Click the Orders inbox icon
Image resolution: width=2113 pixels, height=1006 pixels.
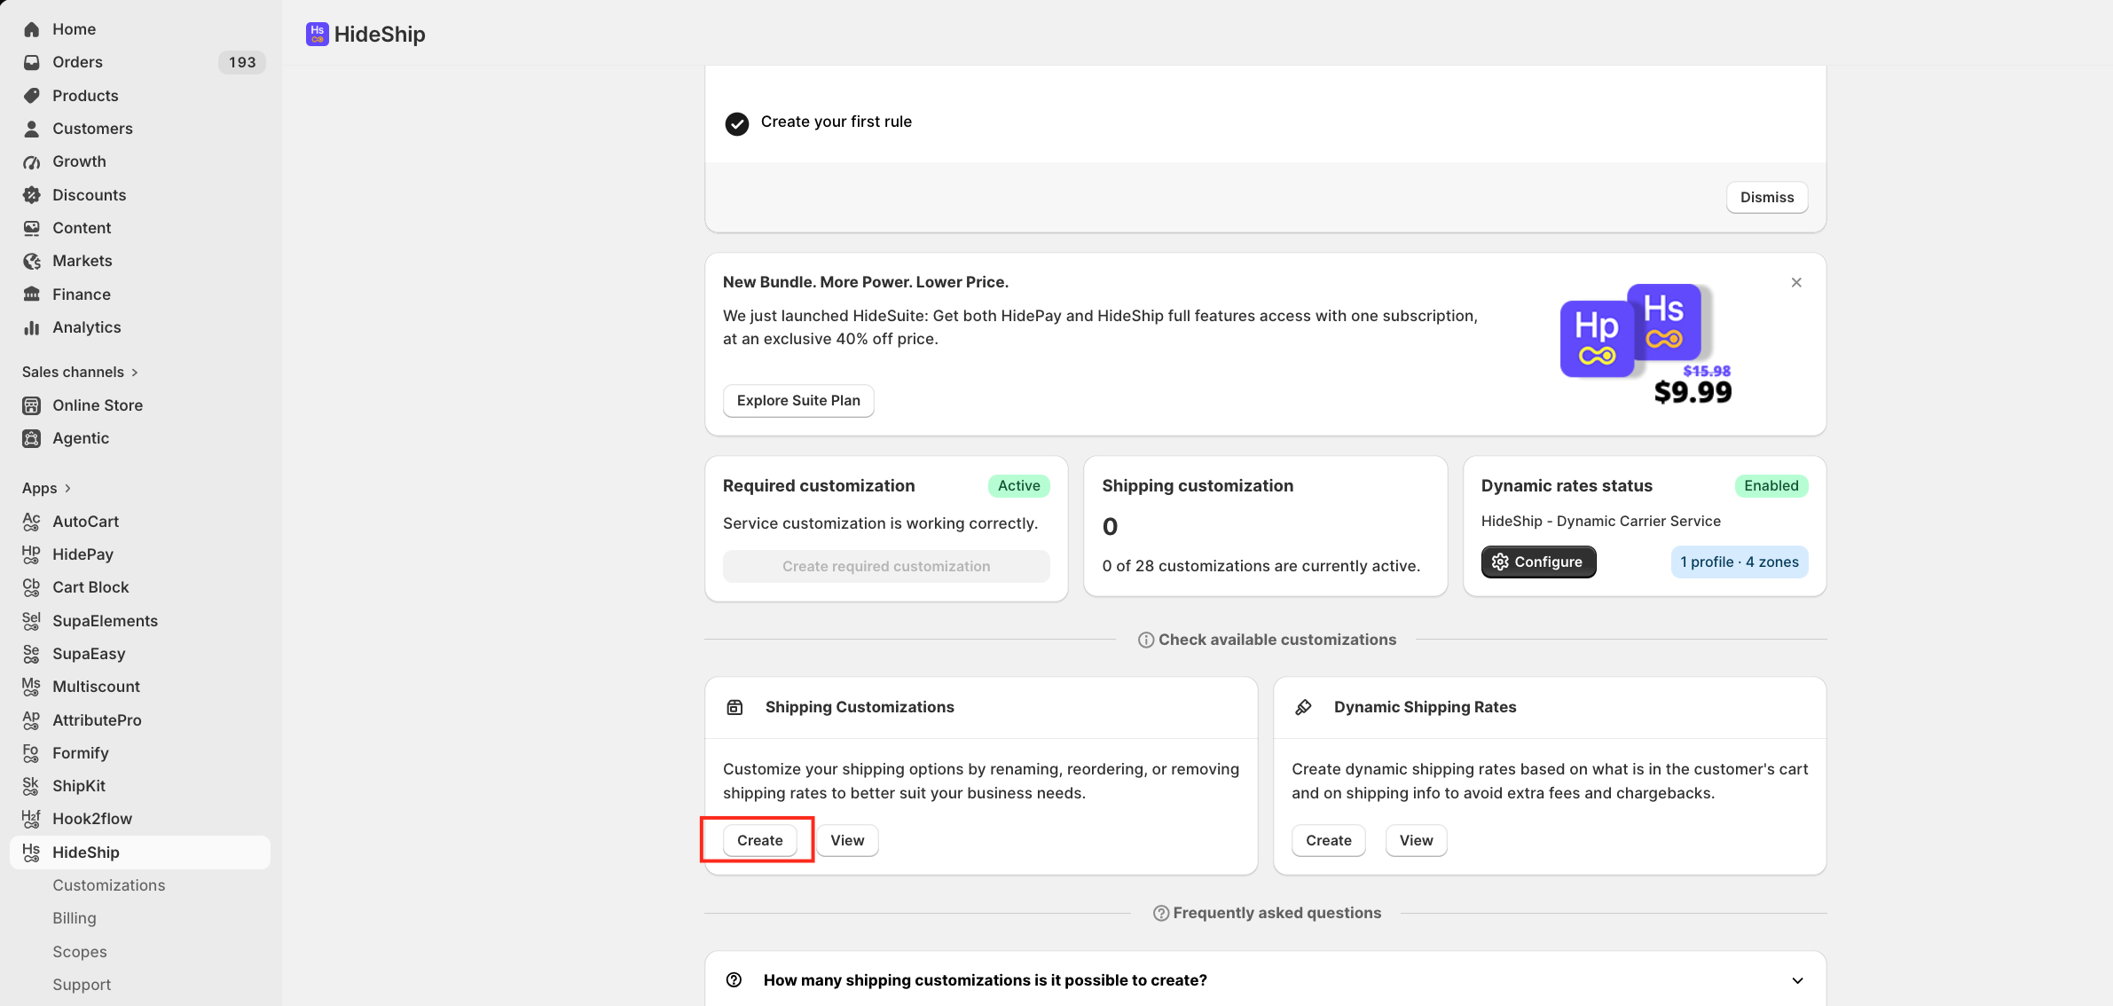(32, 62)
